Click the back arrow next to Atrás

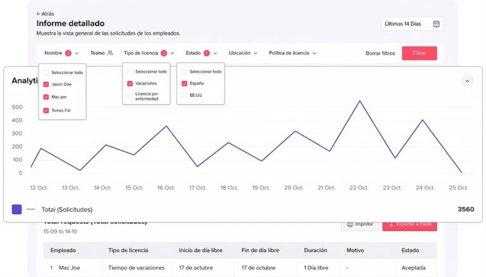[39, 14]
